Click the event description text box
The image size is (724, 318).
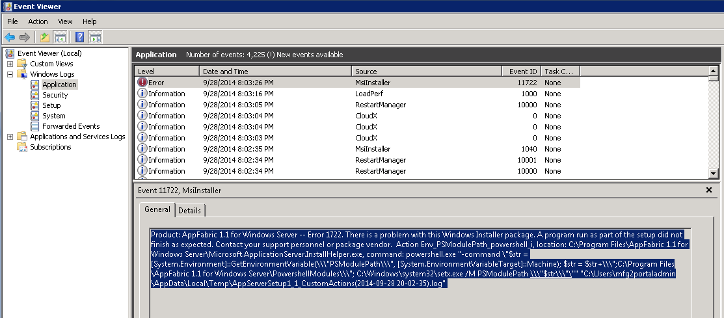(421, 272)
